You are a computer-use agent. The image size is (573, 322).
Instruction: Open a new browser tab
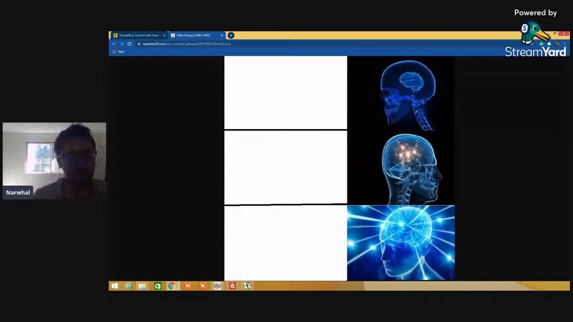(231, 35)
